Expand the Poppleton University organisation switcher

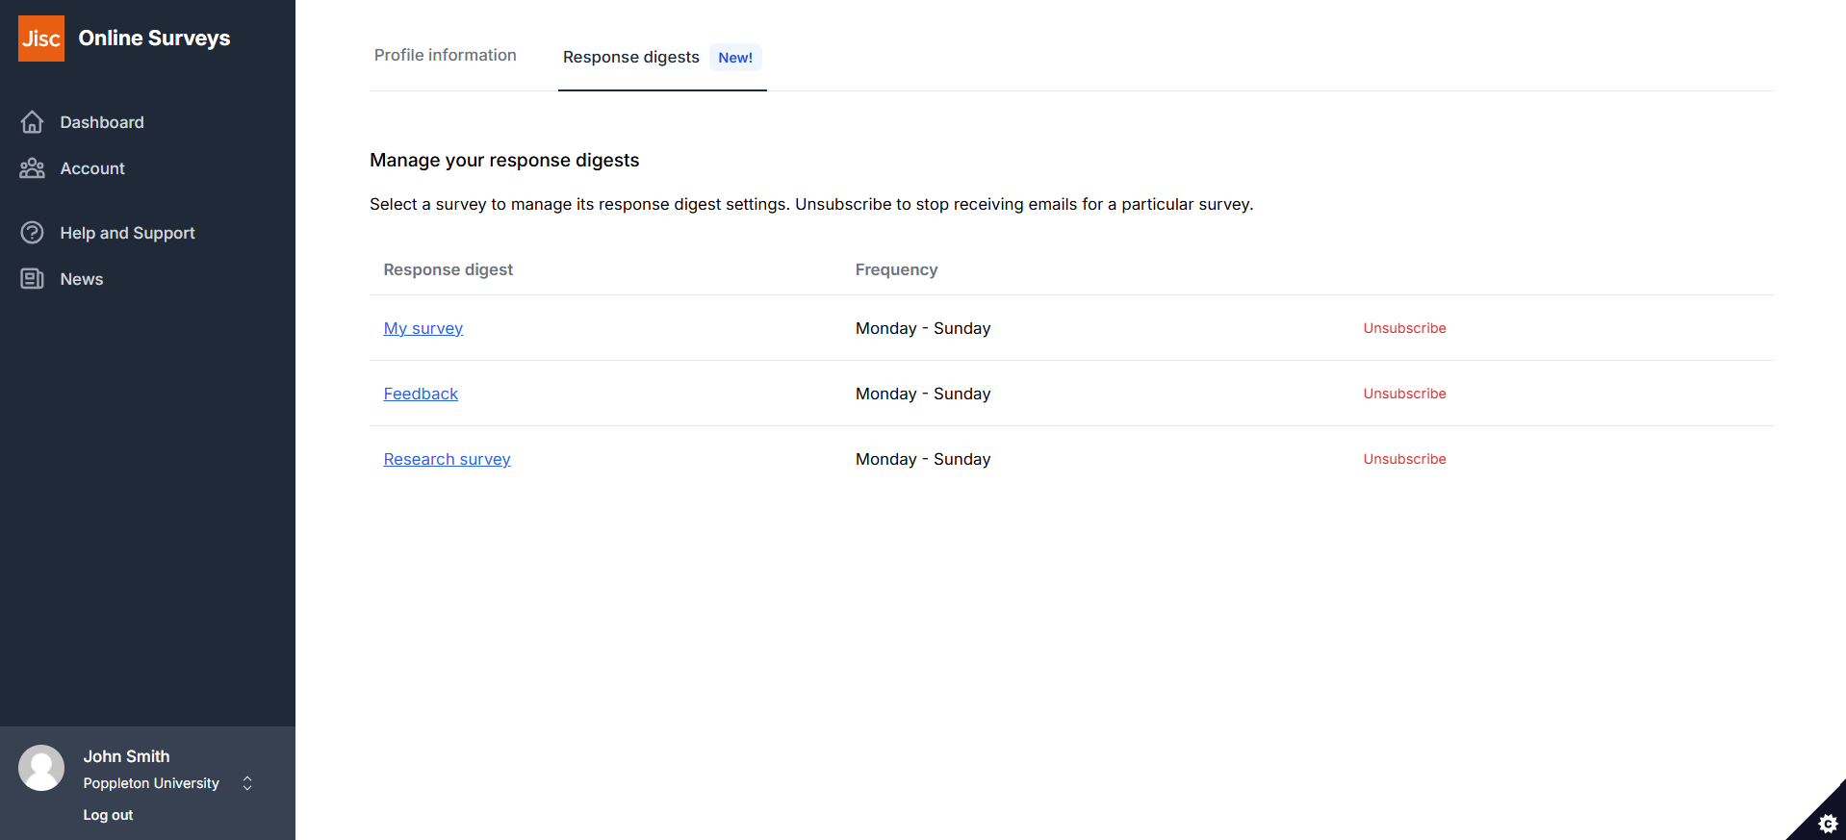(247, 783)
